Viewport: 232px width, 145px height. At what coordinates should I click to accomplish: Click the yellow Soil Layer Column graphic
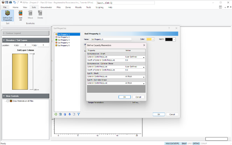pos(20,71)
